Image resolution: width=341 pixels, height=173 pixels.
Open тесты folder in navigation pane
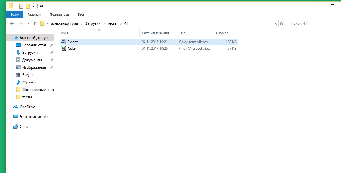click(27, 97)
